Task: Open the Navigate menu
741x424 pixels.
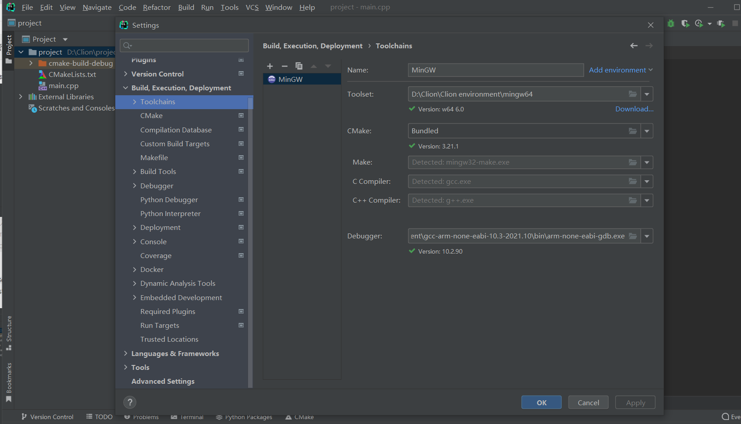Action: [x=97, y=7]
